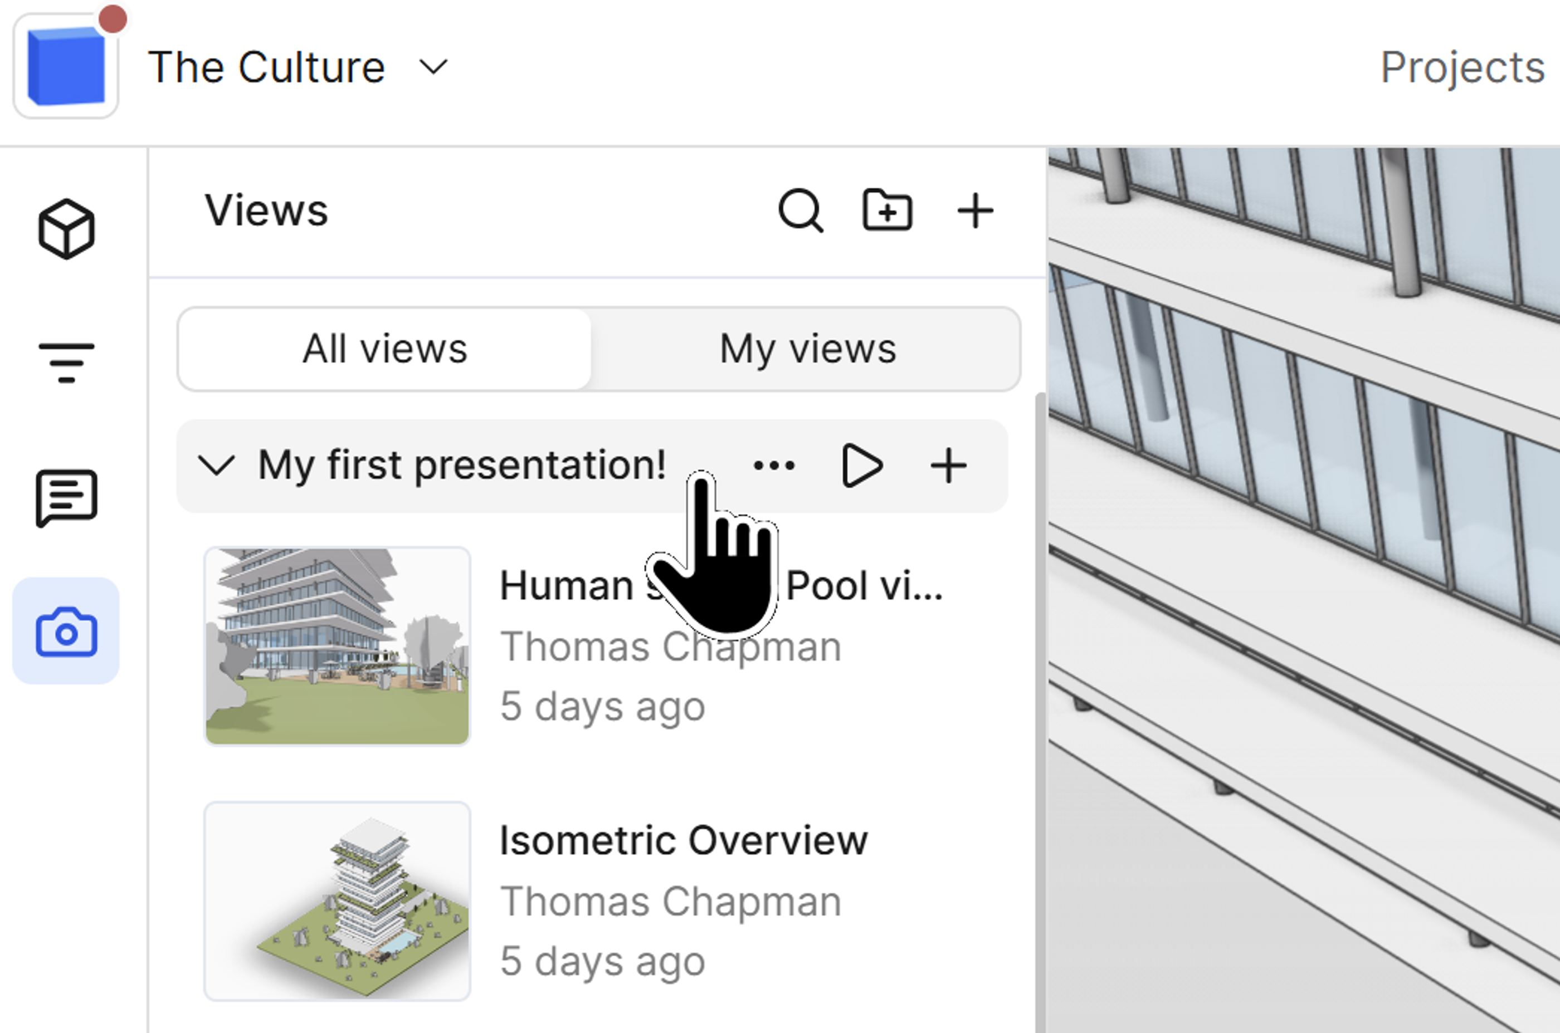Open The Culture workspace dropdown chevron
This screenshot has width=1560, height=1033.
(433, 66)
